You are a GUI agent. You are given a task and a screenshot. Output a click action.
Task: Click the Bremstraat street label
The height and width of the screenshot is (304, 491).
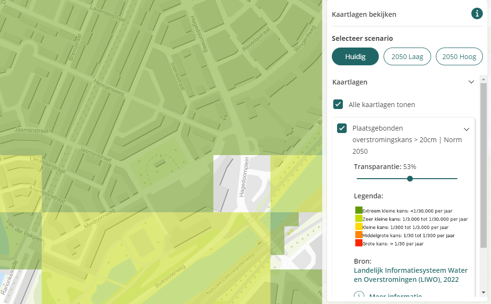click(75, 48)
